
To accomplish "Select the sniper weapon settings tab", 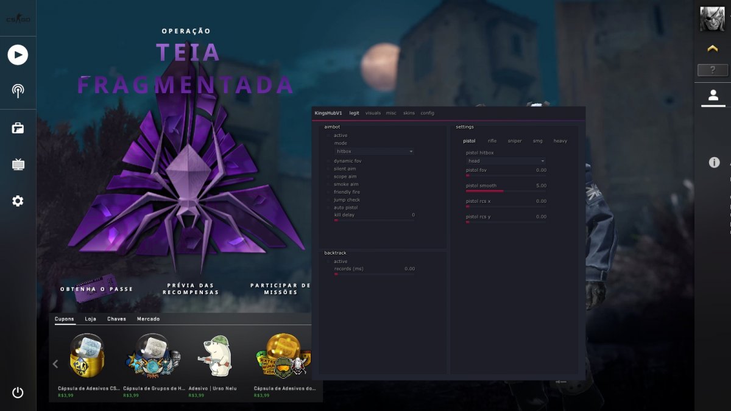I will tap(515, 141).
